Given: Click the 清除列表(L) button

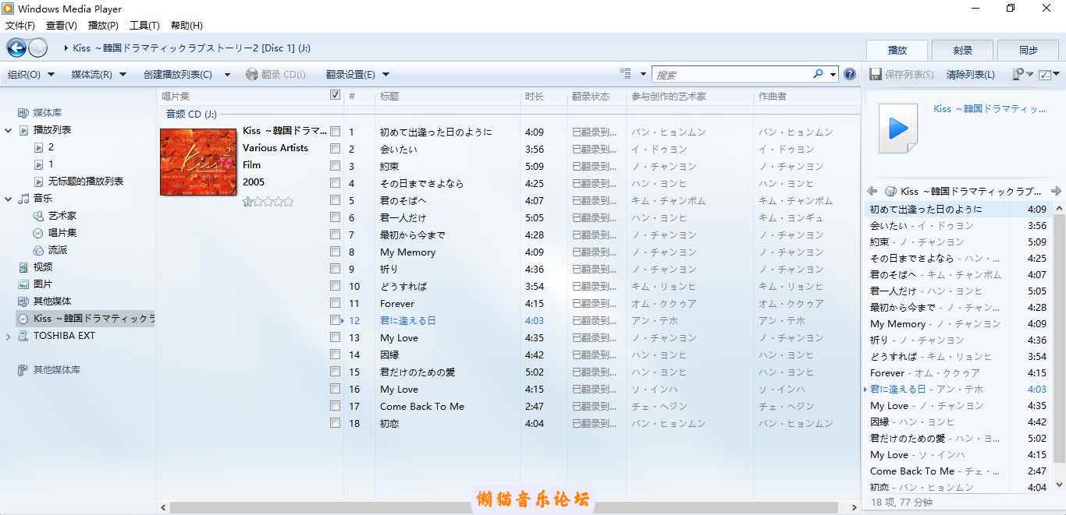Looking at the screenshot, I should (x=970, y=75).
